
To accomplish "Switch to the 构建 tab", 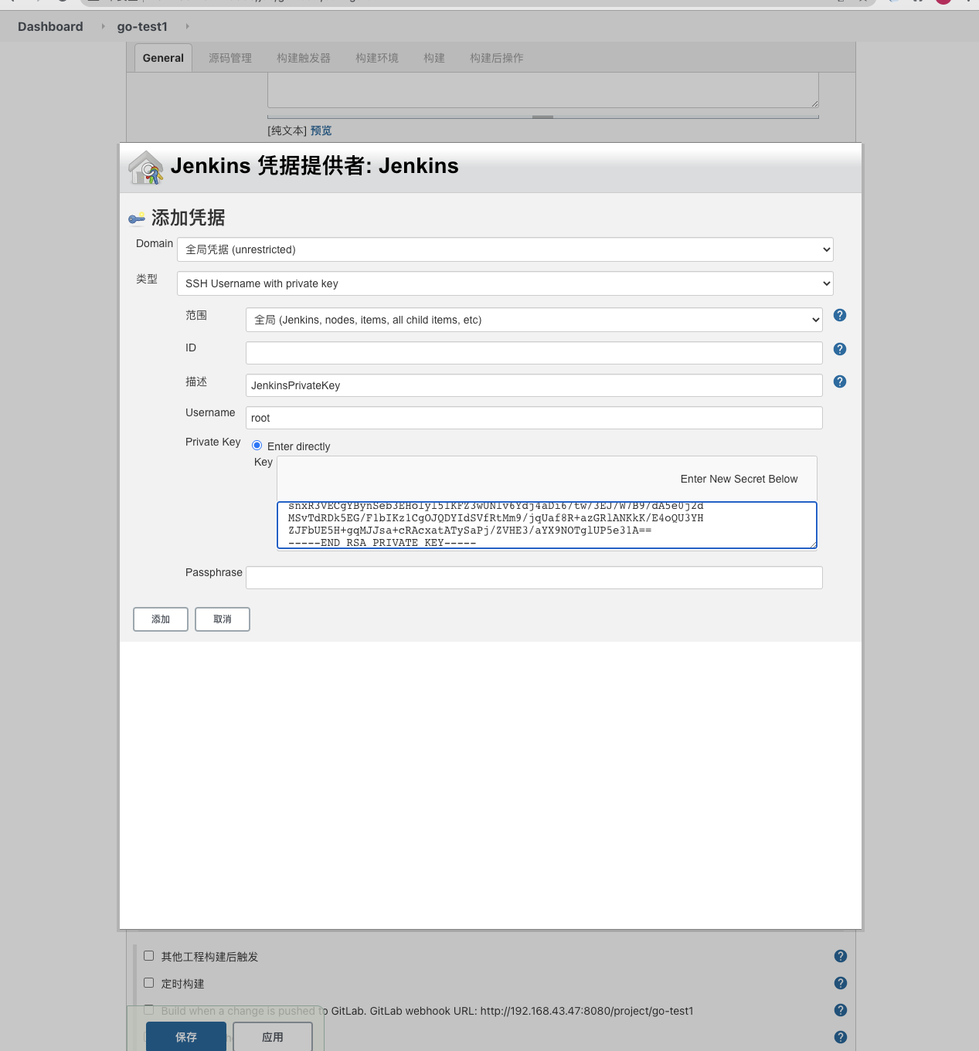I will 434,58.
